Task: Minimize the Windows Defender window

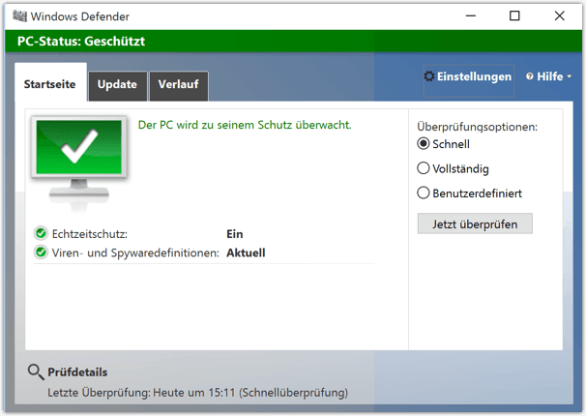Action: tap(471, 16)
